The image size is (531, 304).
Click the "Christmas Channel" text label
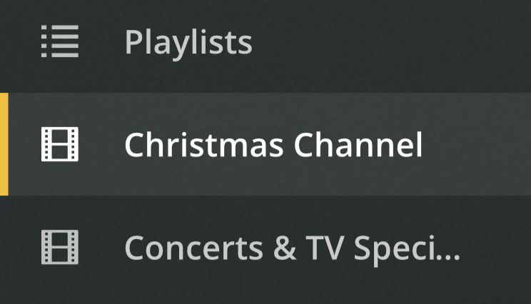[x=273, y=146]
